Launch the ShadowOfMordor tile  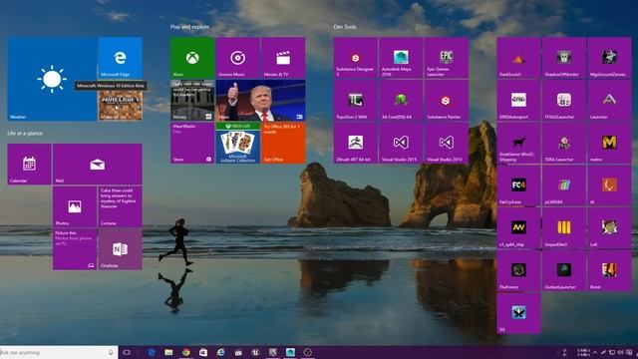pyautogui.click(x=564, y=58)
